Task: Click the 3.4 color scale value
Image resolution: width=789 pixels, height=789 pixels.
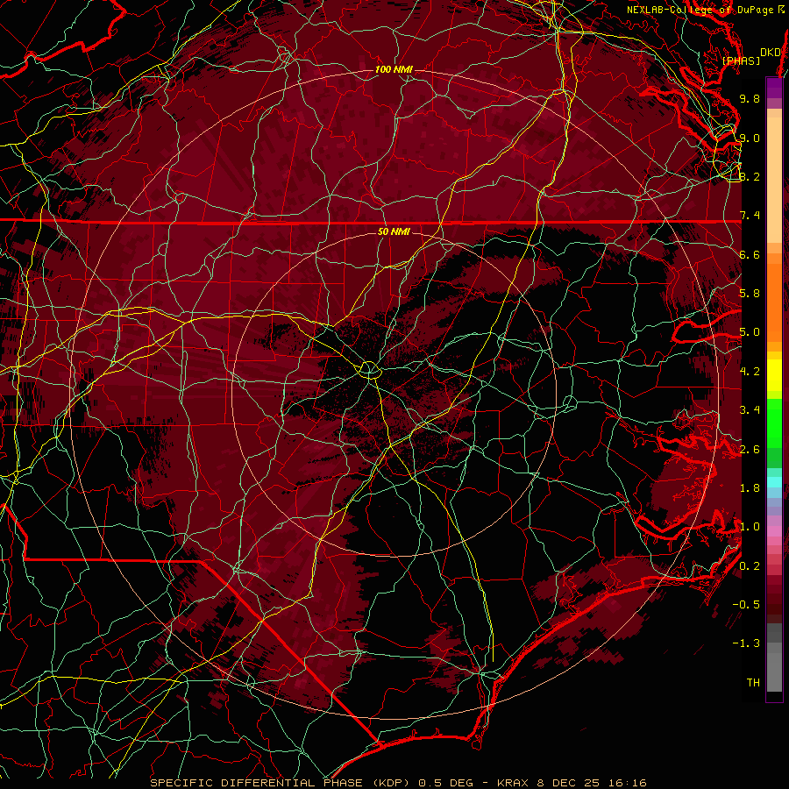Action: 750,410
